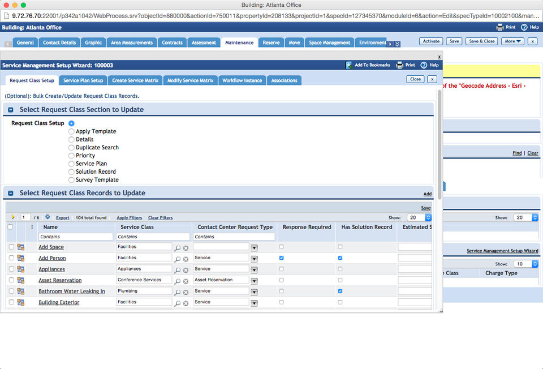Click the refresh icon next to page count
Screen dimensions: 543x369
48,217
